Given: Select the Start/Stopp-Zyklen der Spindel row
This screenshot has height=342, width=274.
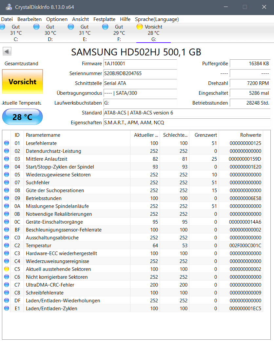Looking at the screenshot, I should pos(132,167).
